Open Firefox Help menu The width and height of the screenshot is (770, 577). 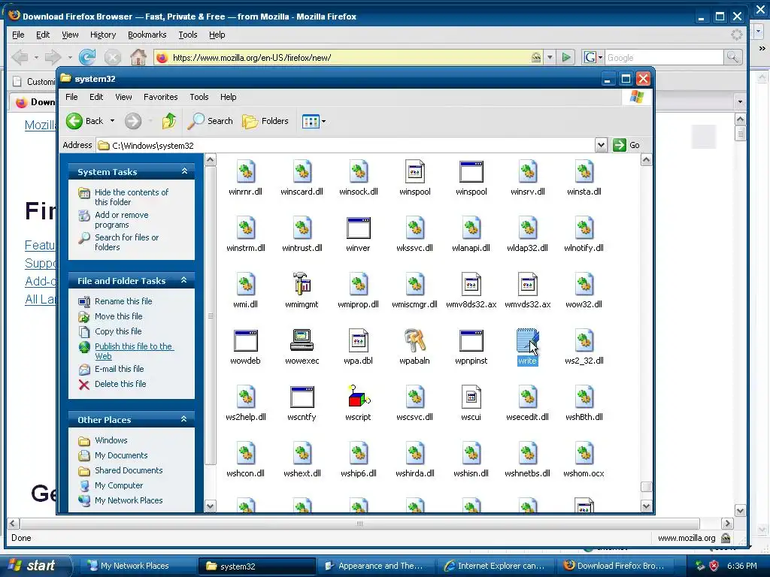click(x=217, y=35)
